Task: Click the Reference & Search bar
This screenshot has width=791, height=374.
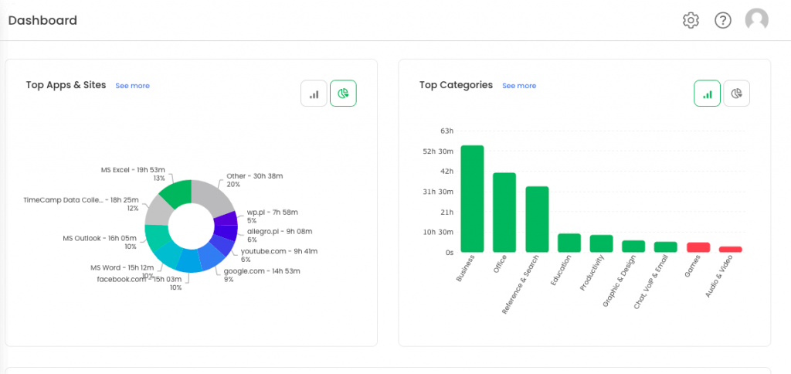Action: 537,219
